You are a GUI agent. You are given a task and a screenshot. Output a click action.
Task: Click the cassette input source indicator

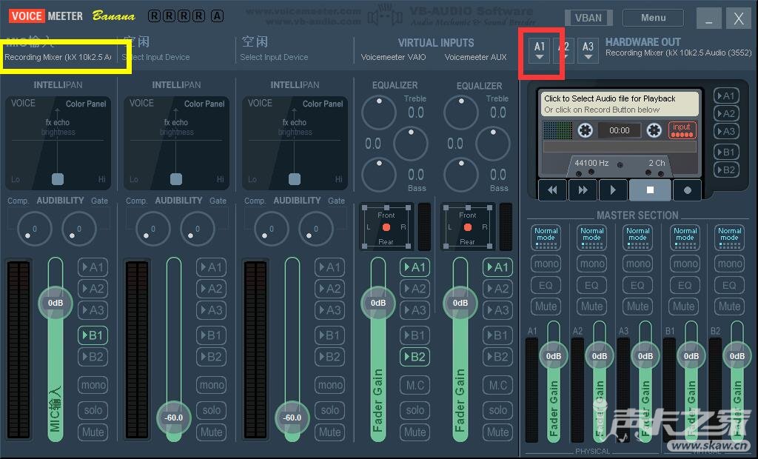(682, 130)
